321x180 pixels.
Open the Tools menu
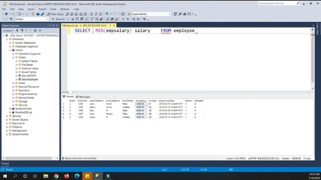(x=53, y=9)
